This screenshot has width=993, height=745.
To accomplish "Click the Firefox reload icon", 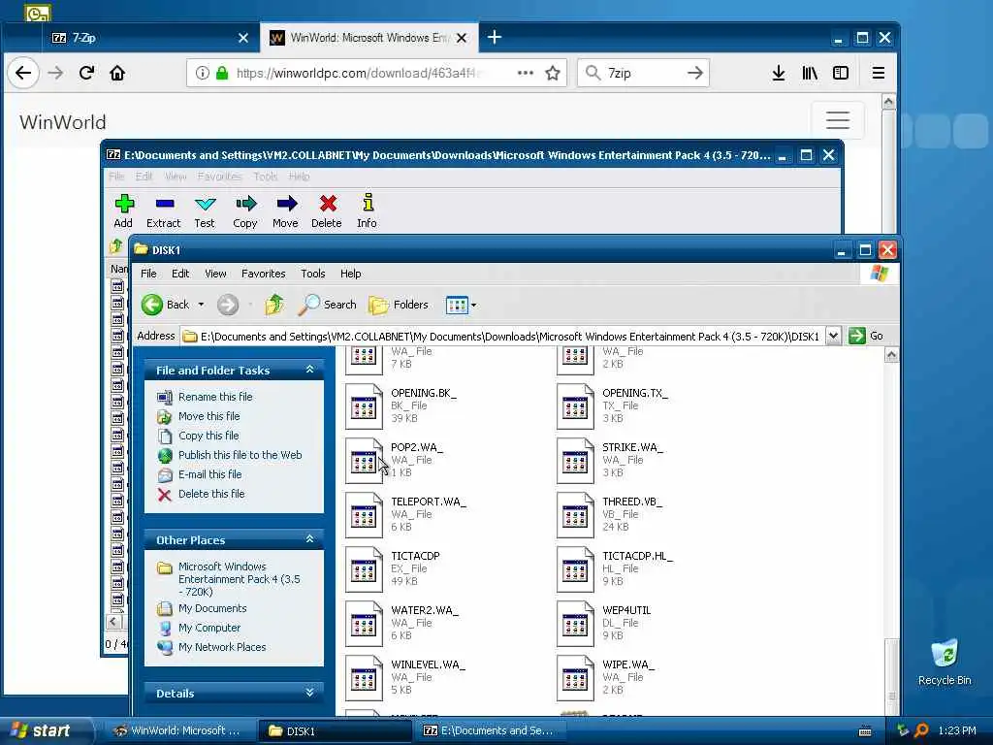I will (86, 73).
